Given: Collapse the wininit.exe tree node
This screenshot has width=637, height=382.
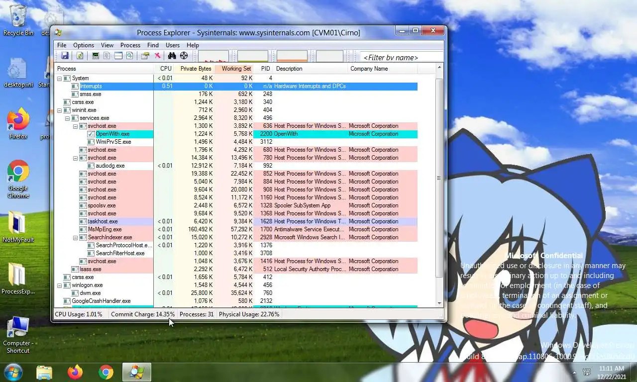Looking at the screenshot, I should (59, 110).
